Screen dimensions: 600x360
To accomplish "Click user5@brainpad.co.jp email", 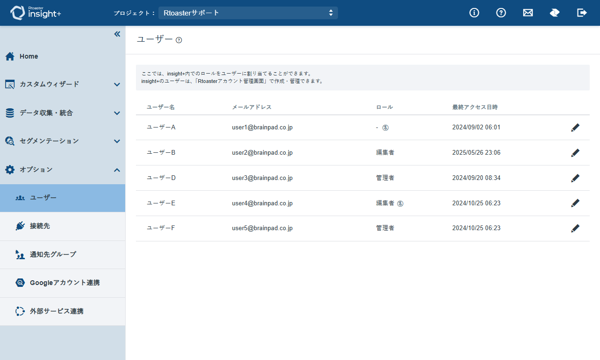I will (x=262, y=228).
